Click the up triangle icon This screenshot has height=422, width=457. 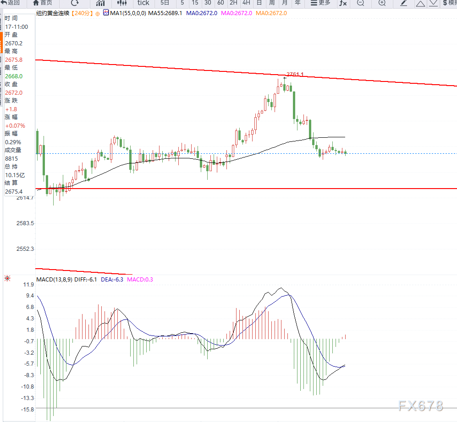click(x=420, y=4)
